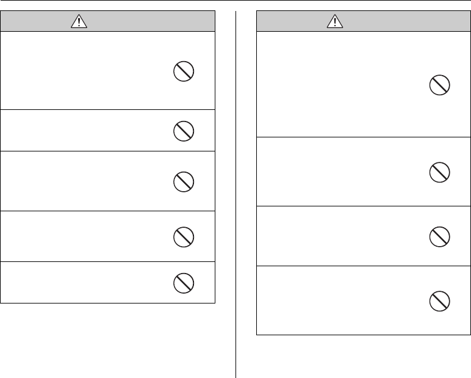Click the gray header bar of the right table

pyautogui.click(x=397, y=22)
